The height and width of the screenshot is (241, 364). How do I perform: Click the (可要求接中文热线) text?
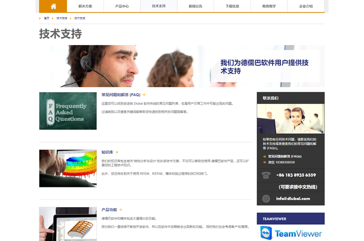tap(298, 187)
